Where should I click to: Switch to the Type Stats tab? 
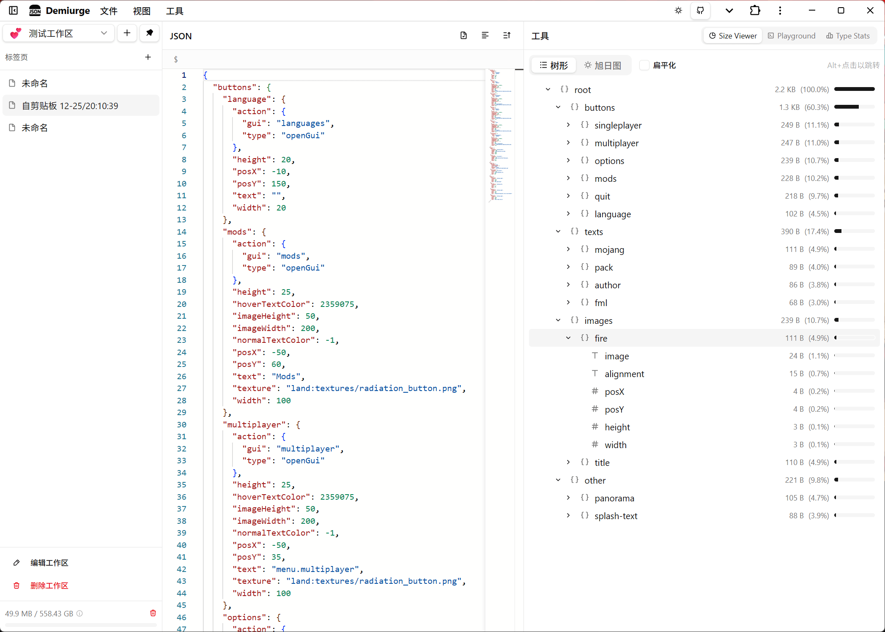pos(848,36)
